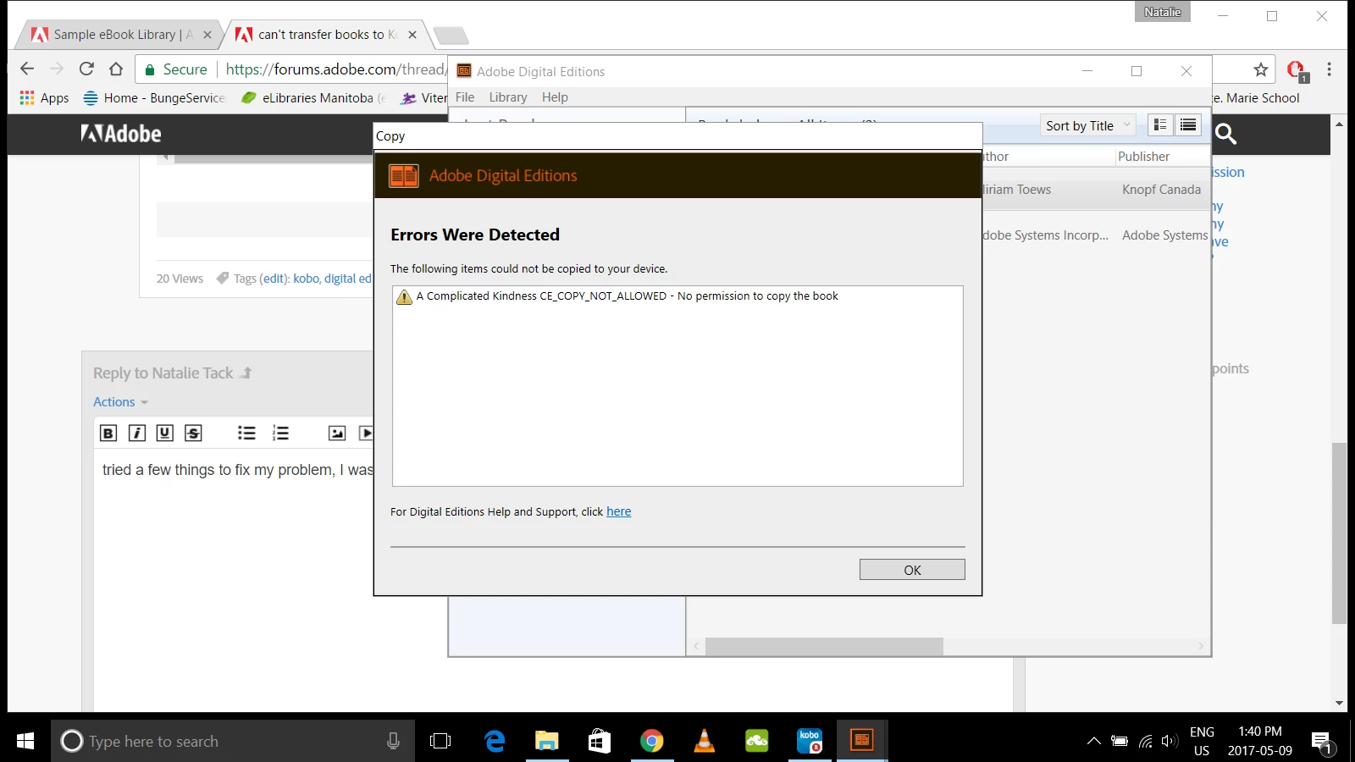Switch to list view in Digital Editions

[x=1188, y=125]
